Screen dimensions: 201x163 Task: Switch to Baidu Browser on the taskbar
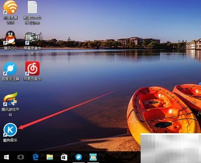pos(78,157)
